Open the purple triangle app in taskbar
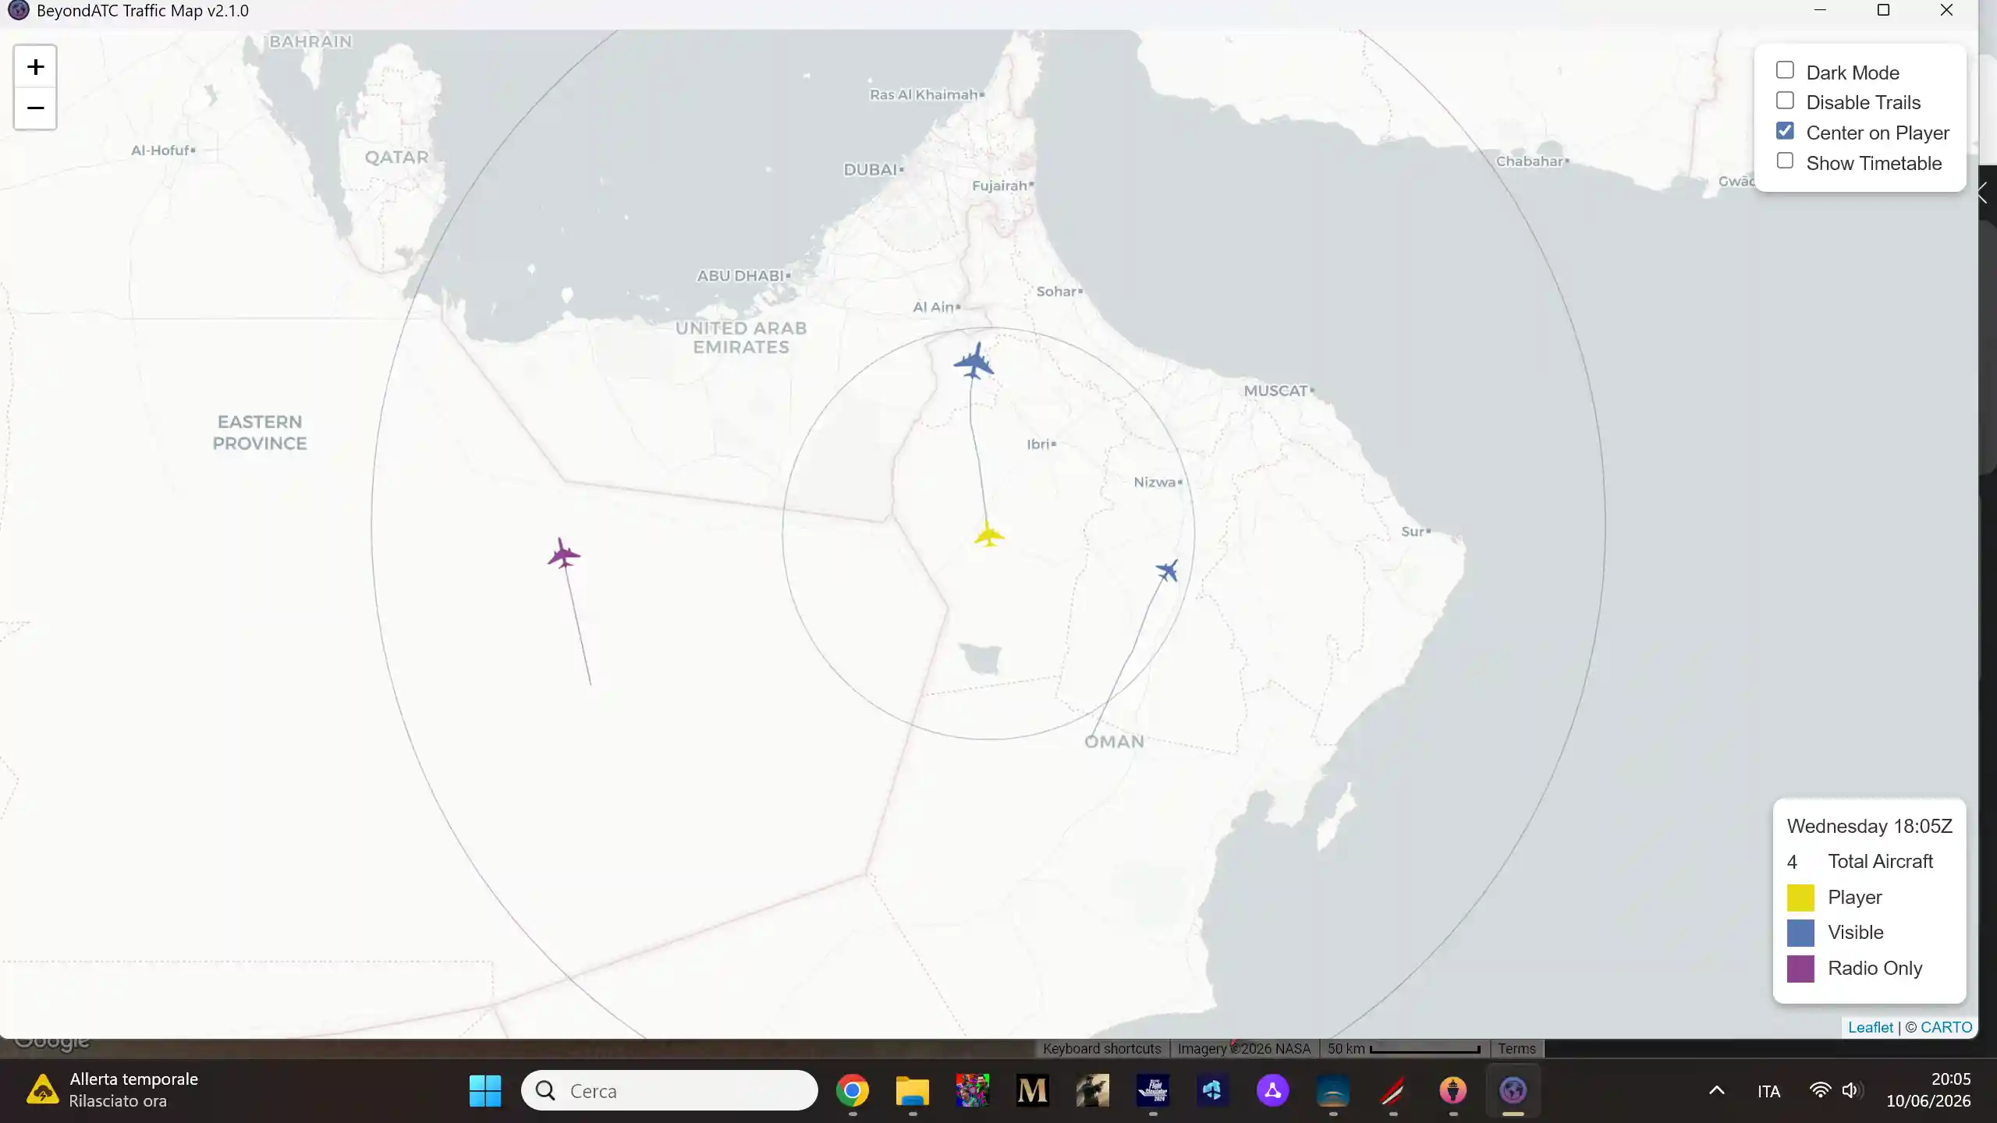The width and height of the screenshot is (1997, 1123). 1272,1090
